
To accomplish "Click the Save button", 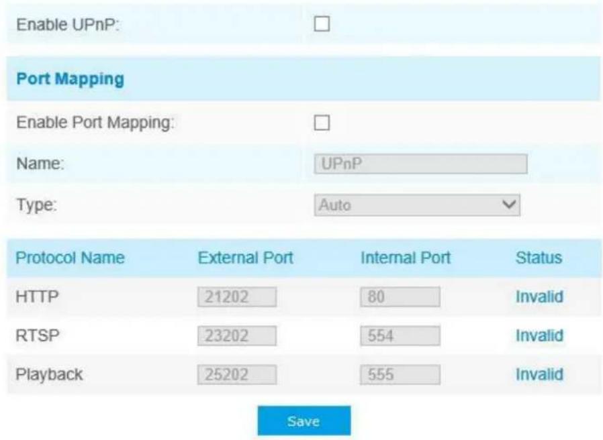I will tap(304, 421).
